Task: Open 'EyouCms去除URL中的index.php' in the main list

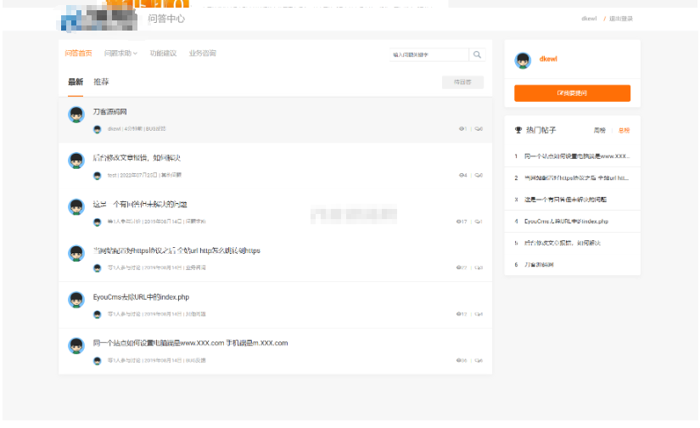Action: point(141,297)
